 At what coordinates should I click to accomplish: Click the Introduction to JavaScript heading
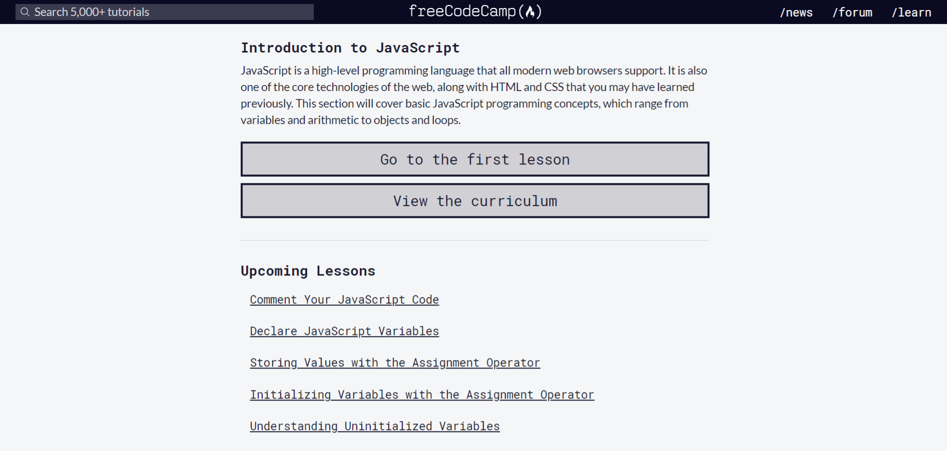coord(350,48)
